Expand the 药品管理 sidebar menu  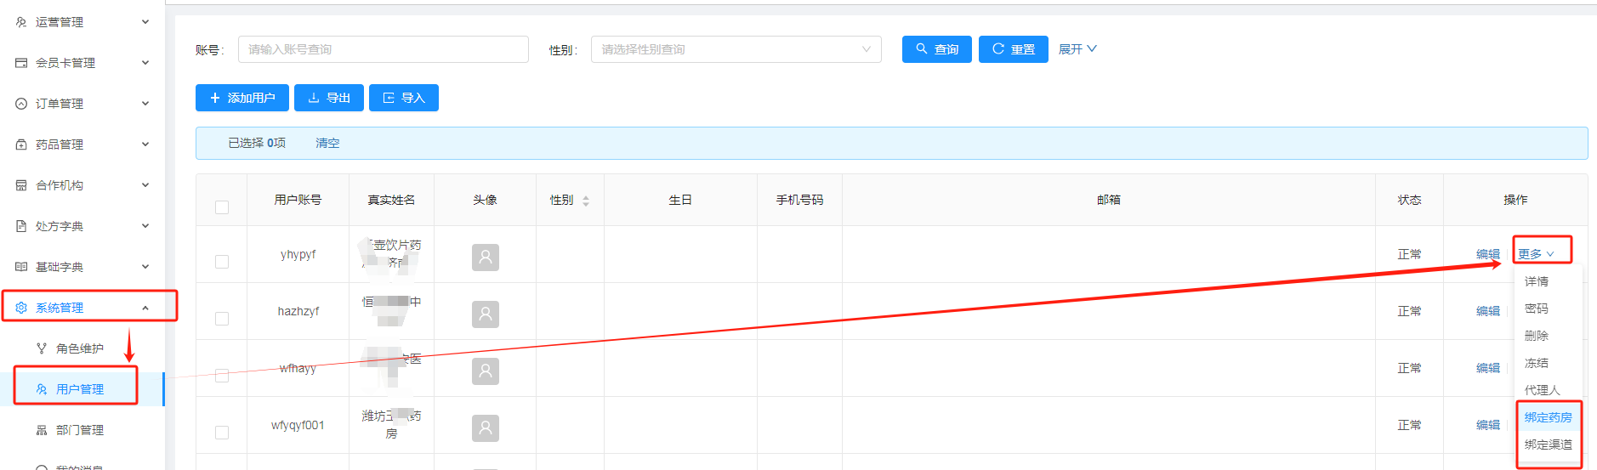pos(82,144)
